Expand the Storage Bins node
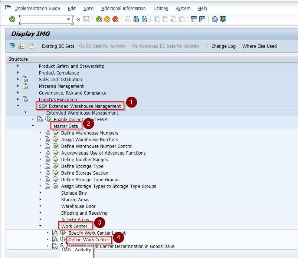 (40, 193)
